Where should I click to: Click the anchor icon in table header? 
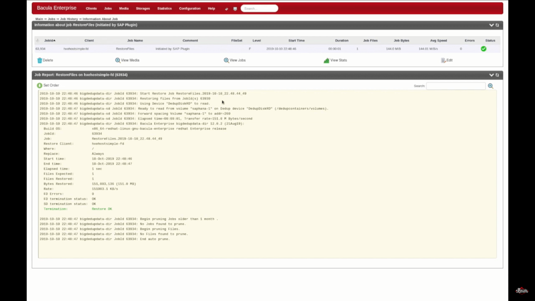(x=38, y=40)
